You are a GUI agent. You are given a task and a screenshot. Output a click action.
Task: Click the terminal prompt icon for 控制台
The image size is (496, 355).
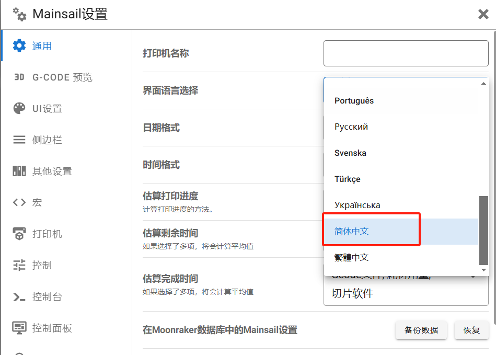(19, 297)
